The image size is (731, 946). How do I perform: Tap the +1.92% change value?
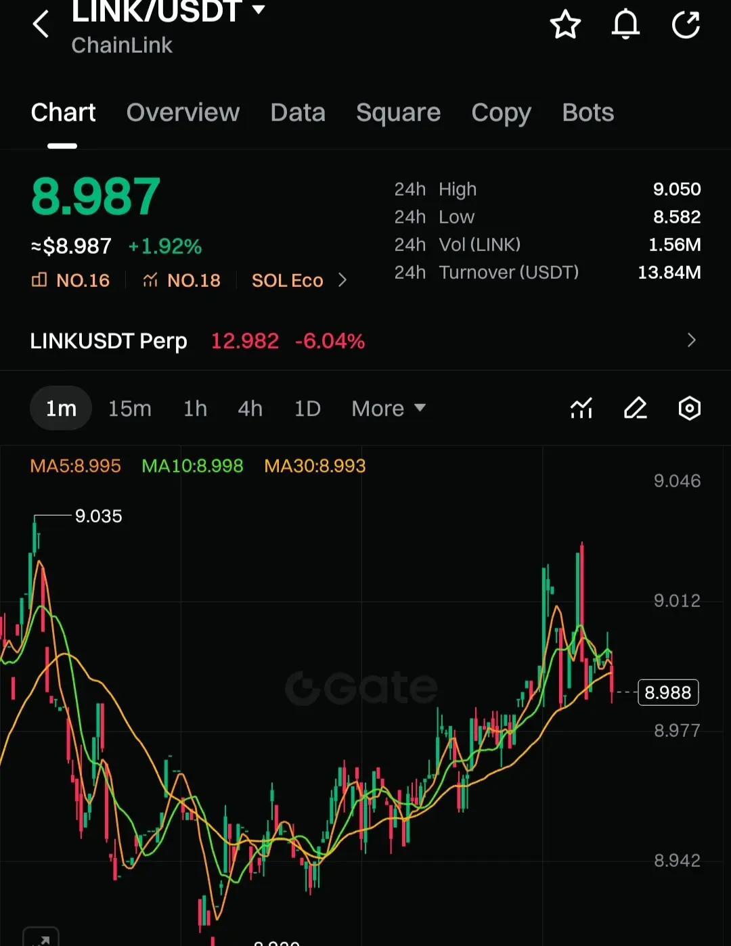pos(165,246)
